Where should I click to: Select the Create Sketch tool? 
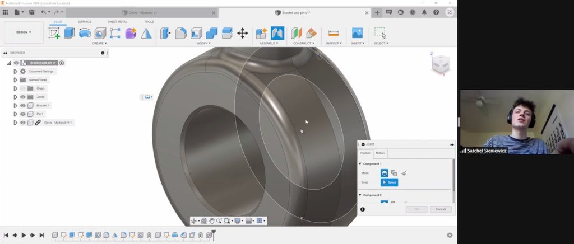[x=54, y=33]
